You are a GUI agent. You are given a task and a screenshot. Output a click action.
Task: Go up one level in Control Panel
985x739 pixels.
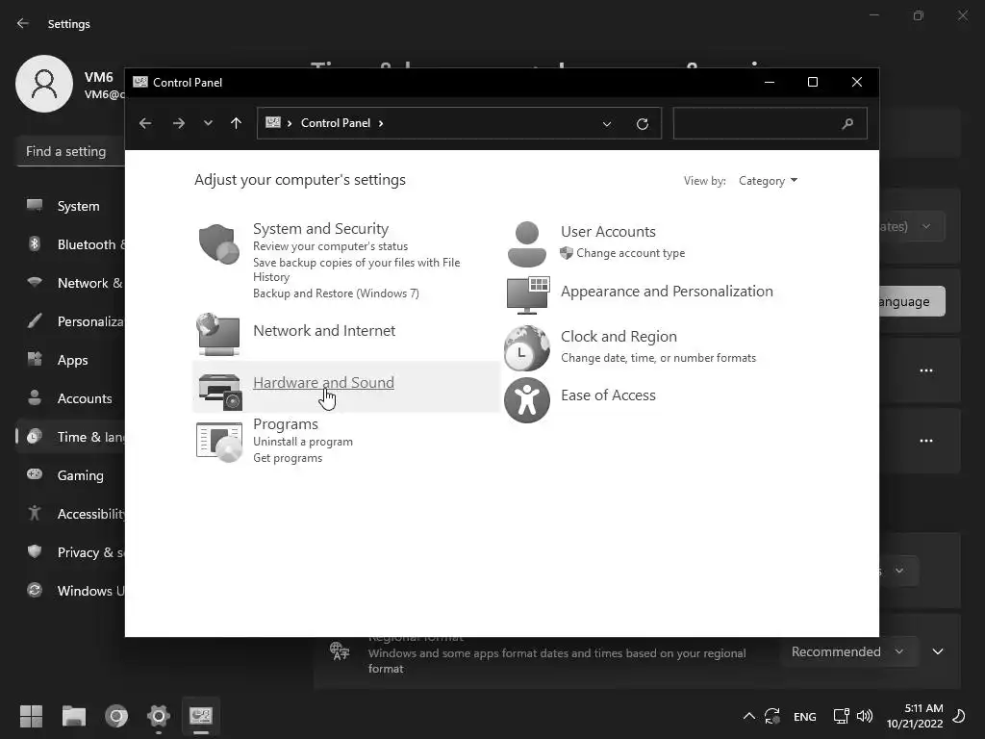pos(237,123)
